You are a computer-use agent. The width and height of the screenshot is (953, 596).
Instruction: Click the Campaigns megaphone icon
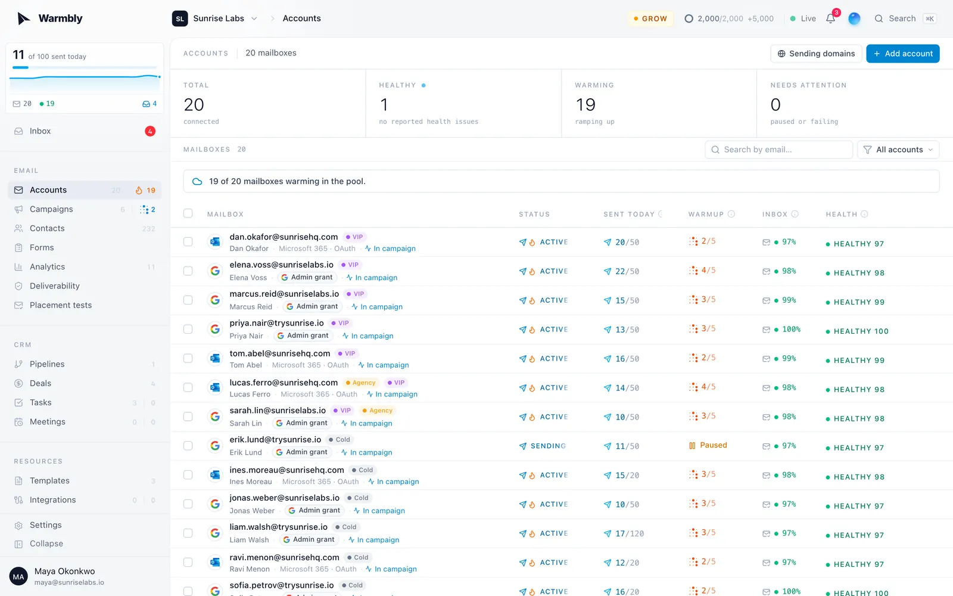pyautogui.click(x=18, y=209)
